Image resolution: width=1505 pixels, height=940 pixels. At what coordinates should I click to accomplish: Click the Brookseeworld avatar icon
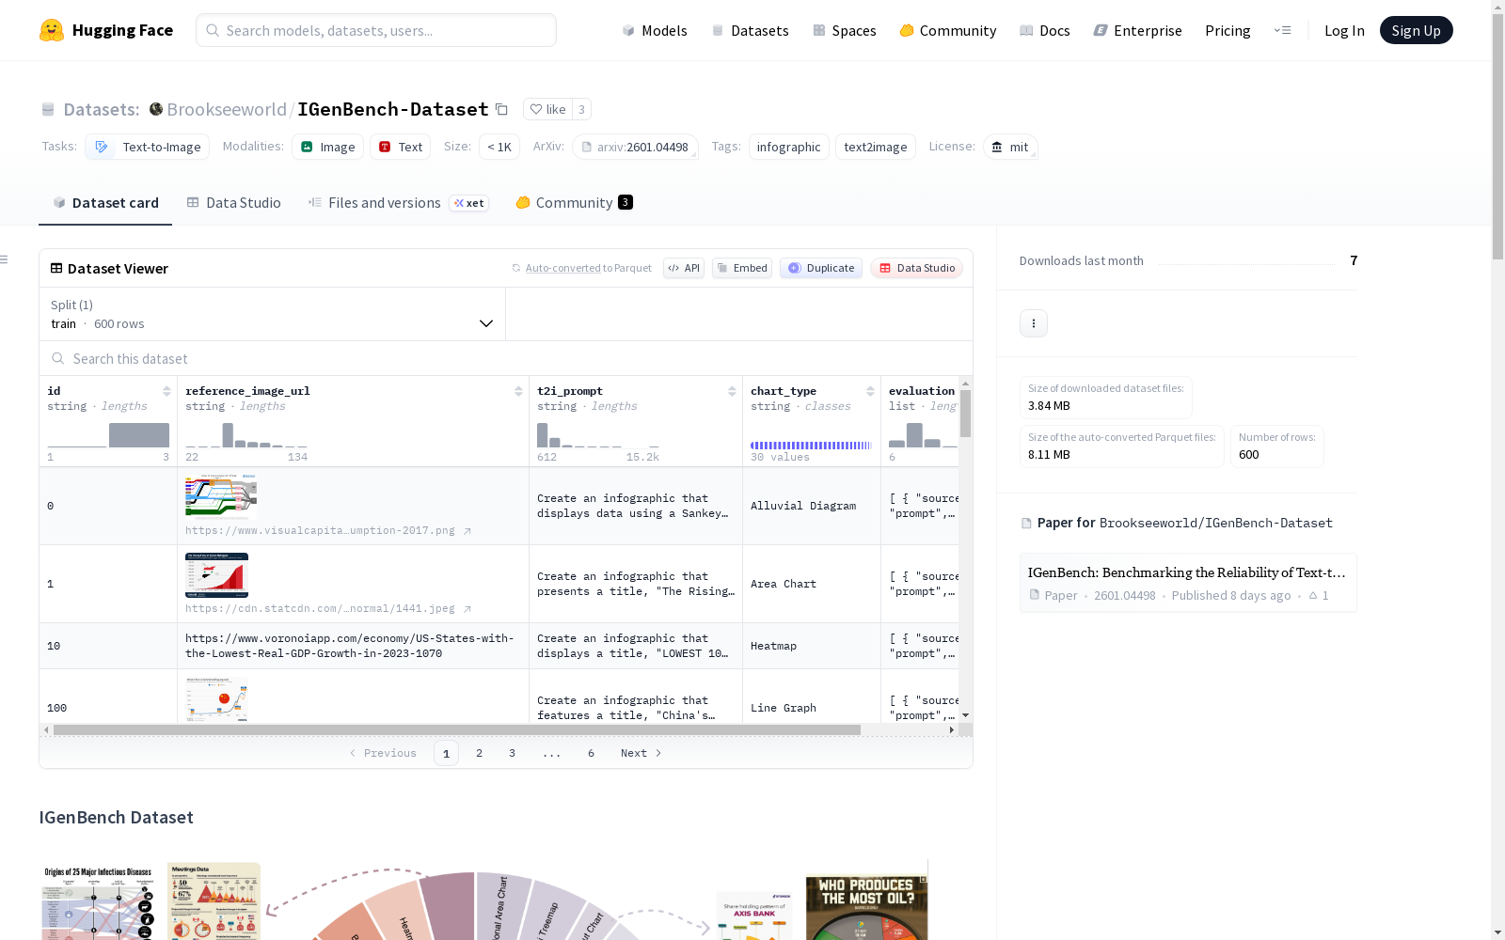click(x=156, y=109)
